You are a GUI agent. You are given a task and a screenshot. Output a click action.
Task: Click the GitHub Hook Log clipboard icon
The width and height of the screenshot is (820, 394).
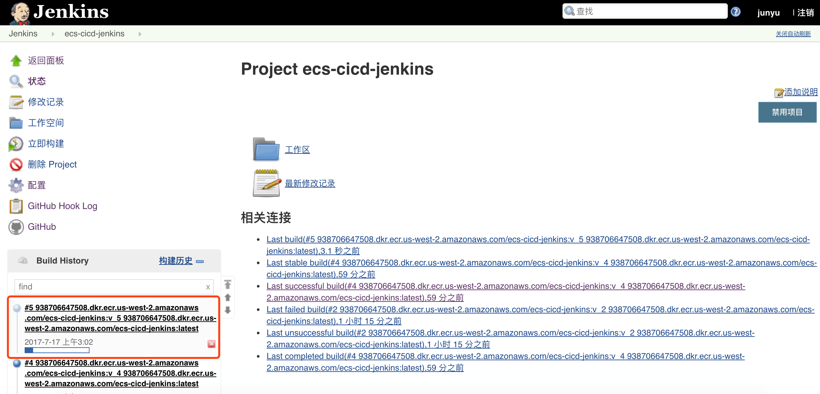click(x=16, y=206)
